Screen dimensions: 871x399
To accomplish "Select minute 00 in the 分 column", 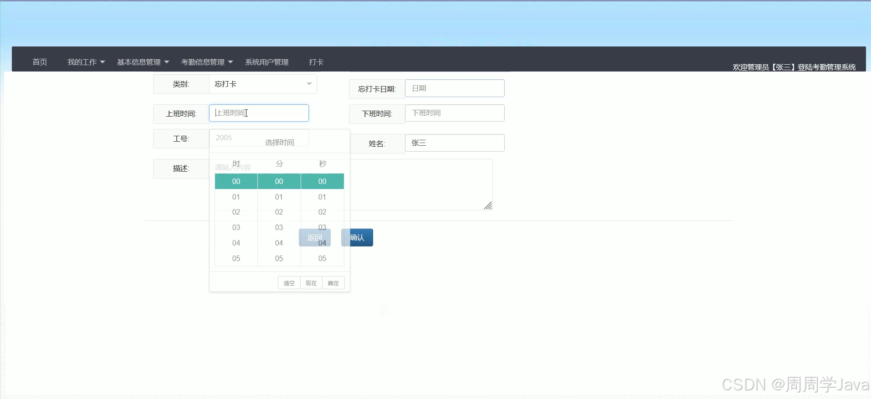I will click(279, 181).
